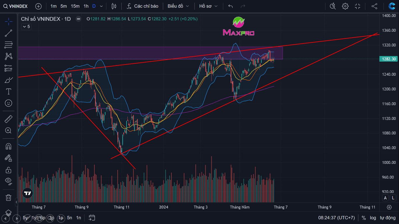Click the share chart icon

click(x=374, y=6)
